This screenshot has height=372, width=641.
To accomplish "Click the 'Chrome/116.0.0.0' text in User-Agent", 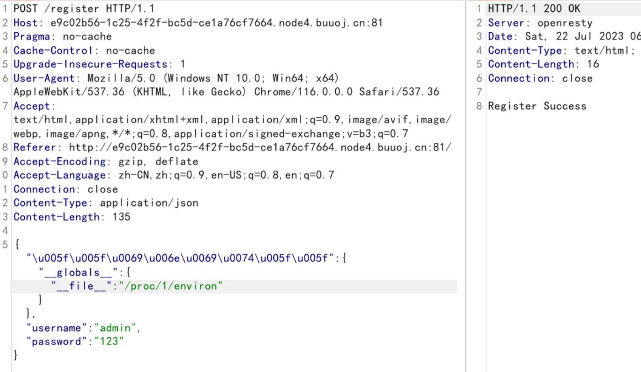I will [303, 92].
